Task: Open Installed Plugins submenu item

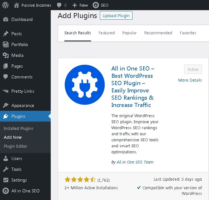Action: (x=18, y=128)
